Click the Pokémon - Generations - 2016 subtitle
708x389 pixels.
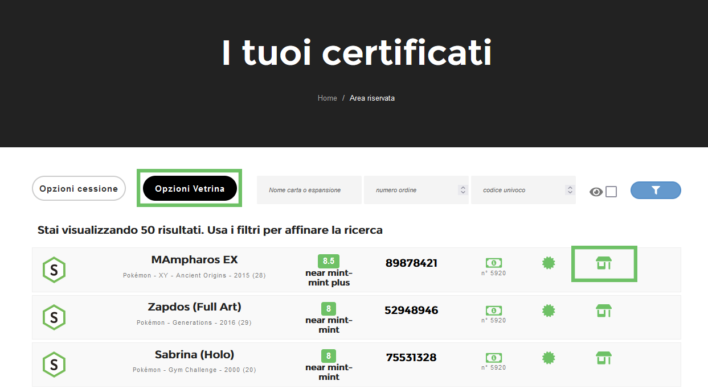pos(194,322)
